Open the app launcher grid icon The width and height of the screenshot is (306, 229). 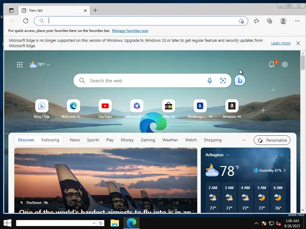[x=19, y=65]
